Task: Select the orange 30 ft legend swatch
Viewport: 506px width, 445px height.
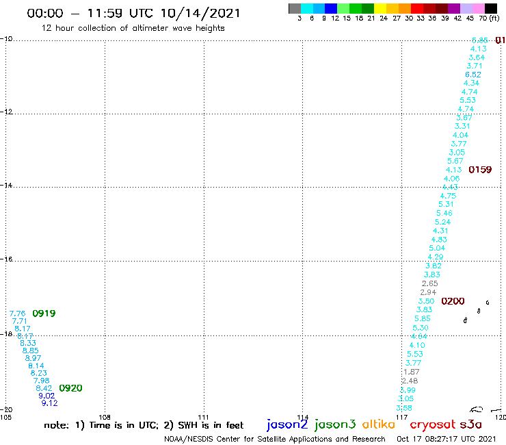Action: click(405, 8)
